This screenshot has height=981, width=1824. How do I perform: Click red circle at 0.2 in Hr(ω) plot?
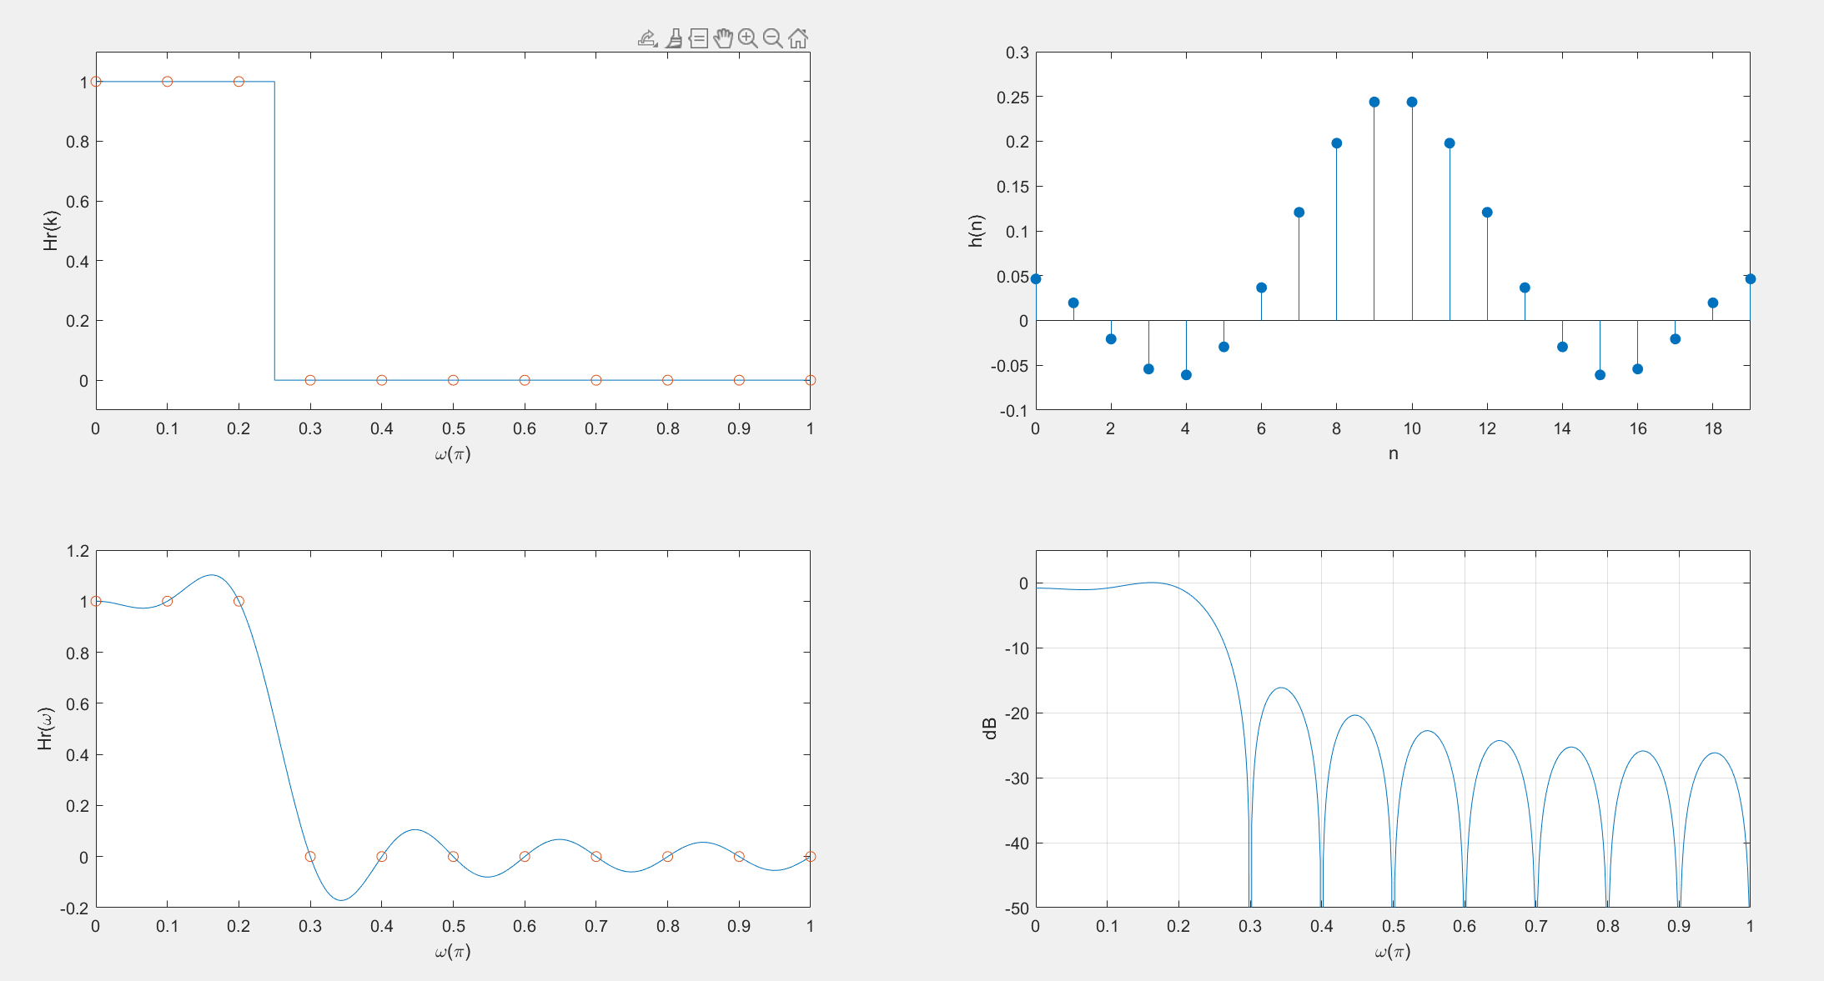239,601
